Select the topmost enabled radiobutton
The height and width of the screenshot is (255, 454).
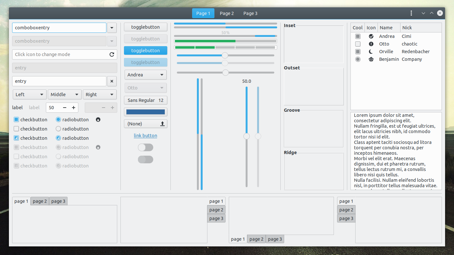(x=58, y=119)
